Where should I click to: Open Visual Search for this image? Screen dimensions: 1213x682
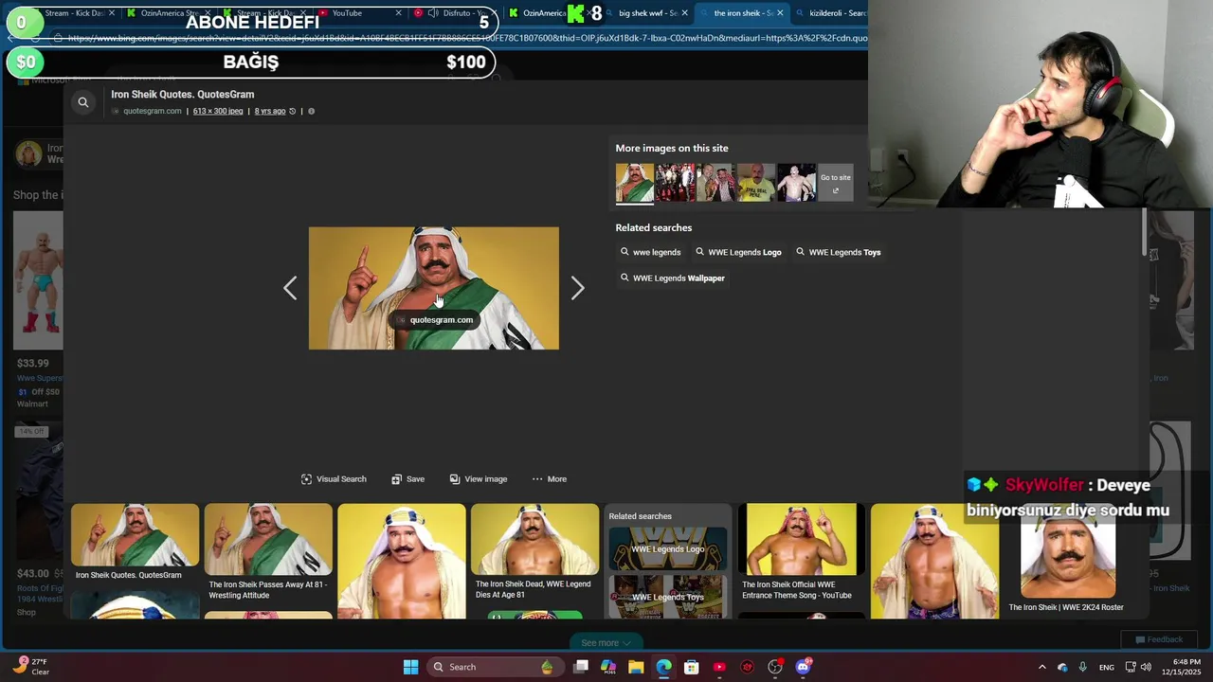pyautogui.click(x=334, y=479)
